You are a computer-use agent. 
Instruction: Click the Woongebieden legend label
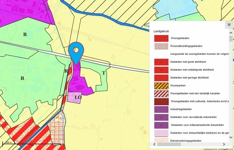point(180,38)
